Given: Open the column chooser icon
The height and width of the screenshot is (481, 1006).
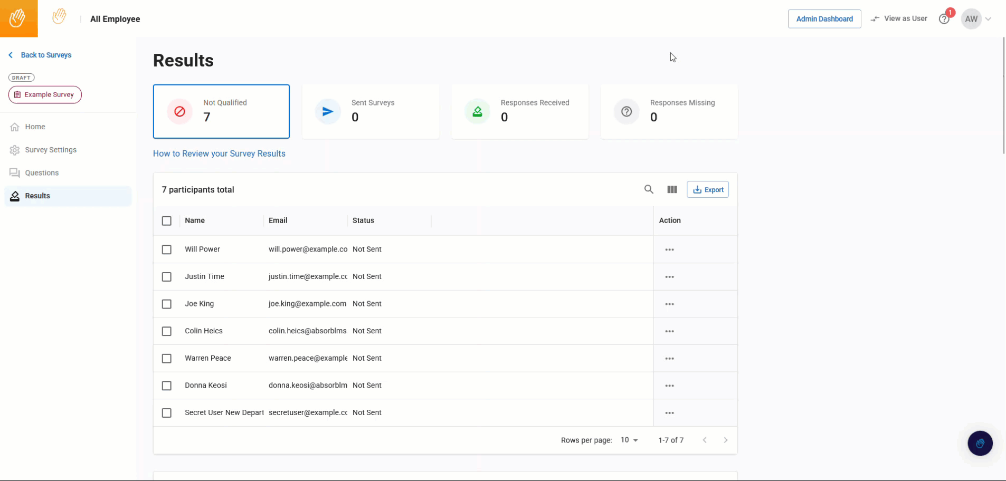Looking at the screenshot, I should (x=672, y=189).
